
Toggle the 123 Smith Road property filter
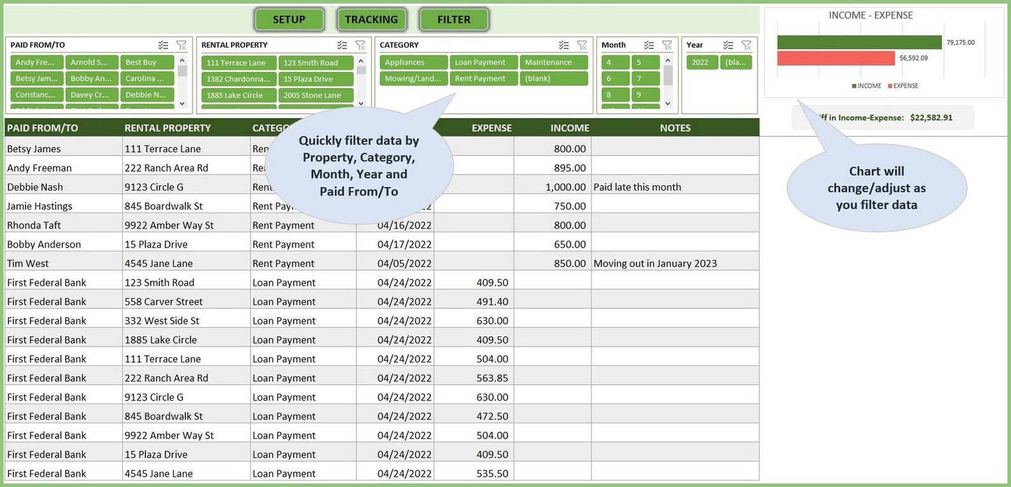[x=316, y=63]
